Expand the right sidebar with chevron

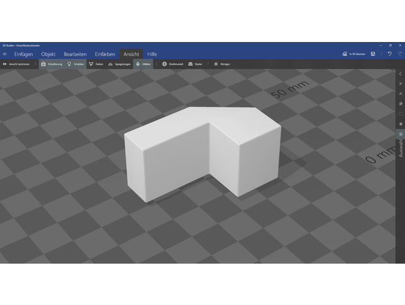(400, 74)
